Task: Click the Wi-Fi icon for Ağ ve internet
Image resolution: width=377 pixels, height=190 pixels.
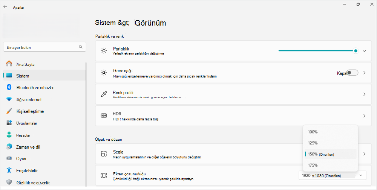Action: pyautogui.click(x=9, y=99)
